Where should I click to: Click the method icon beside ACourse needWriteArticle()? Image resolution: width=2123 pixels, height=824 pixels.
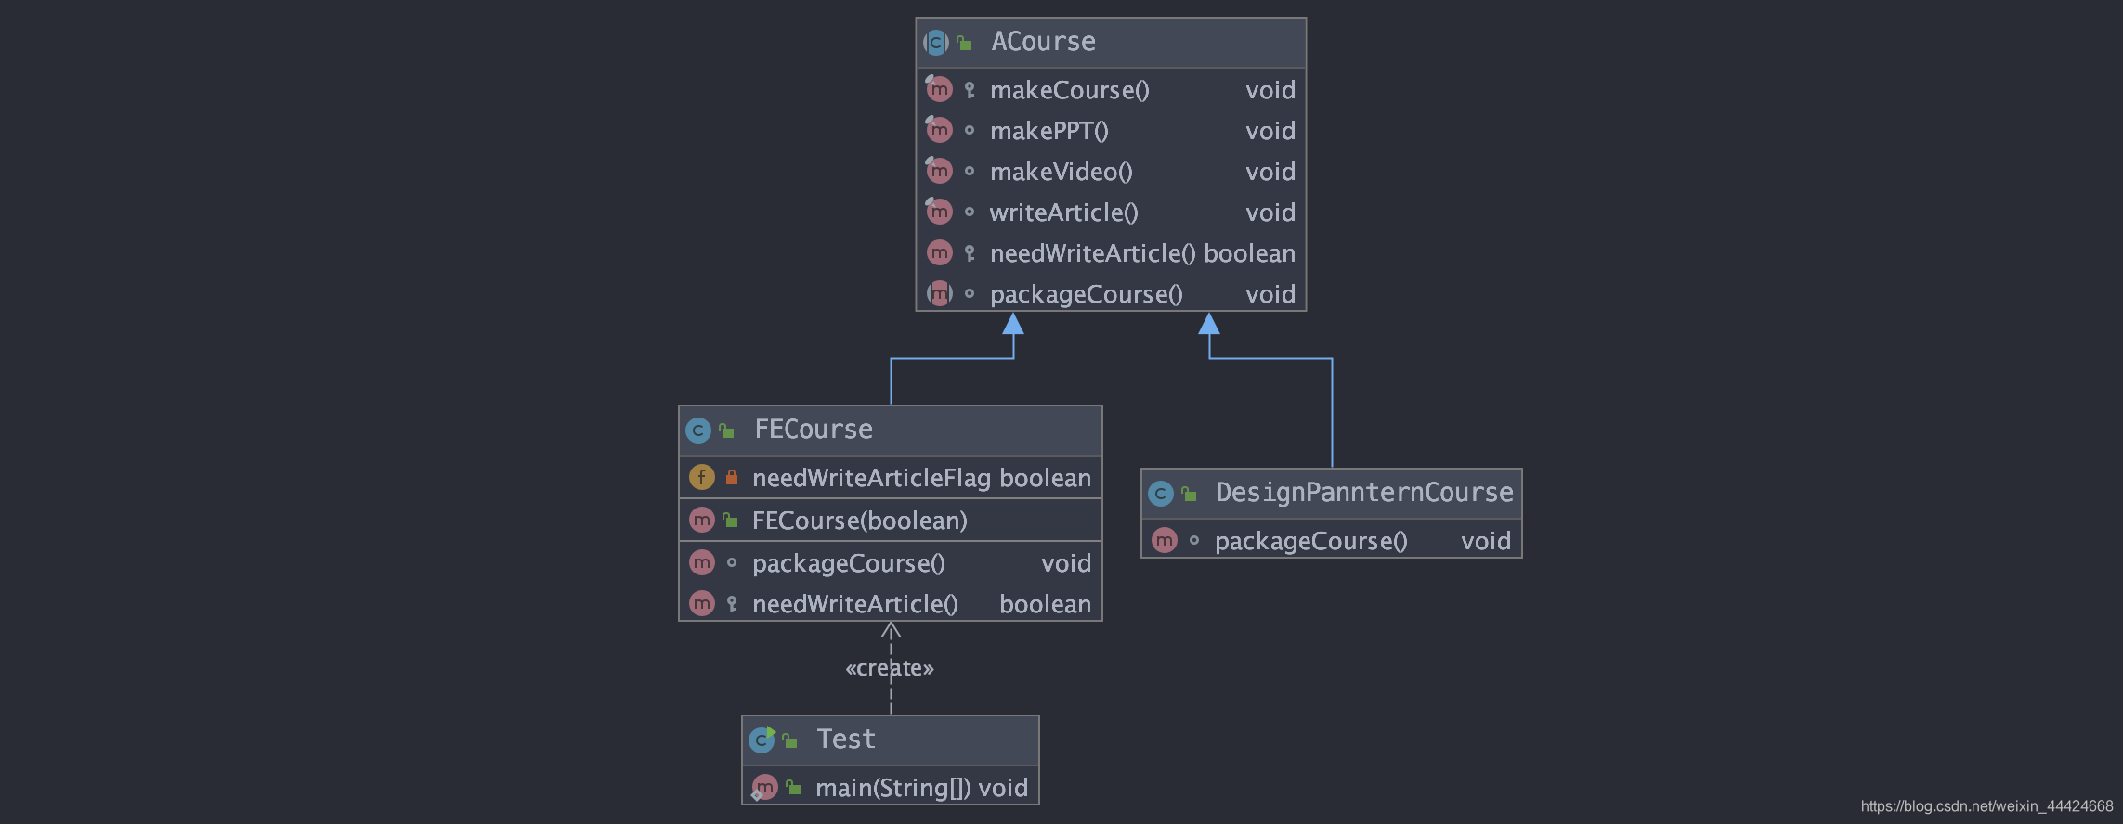coord(939,252)
